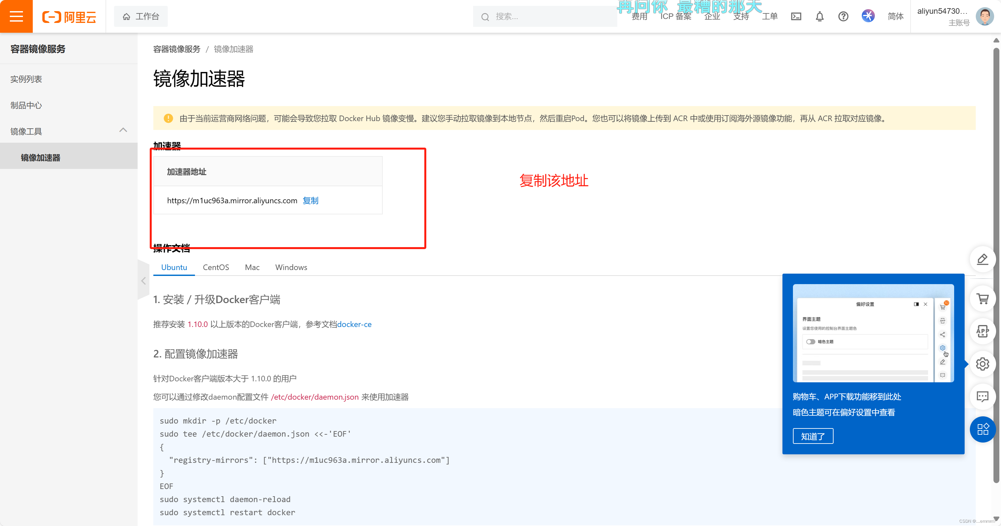Open 实例列表 in the sidebar

pyautogui.click(x=26, y=79)
